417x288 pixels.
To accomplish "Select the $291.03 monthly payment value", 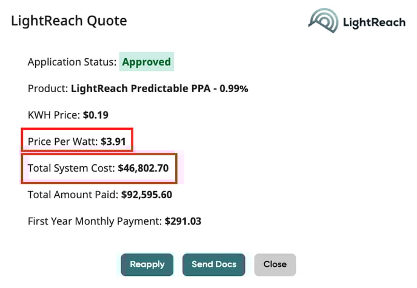I will [183, 221].
